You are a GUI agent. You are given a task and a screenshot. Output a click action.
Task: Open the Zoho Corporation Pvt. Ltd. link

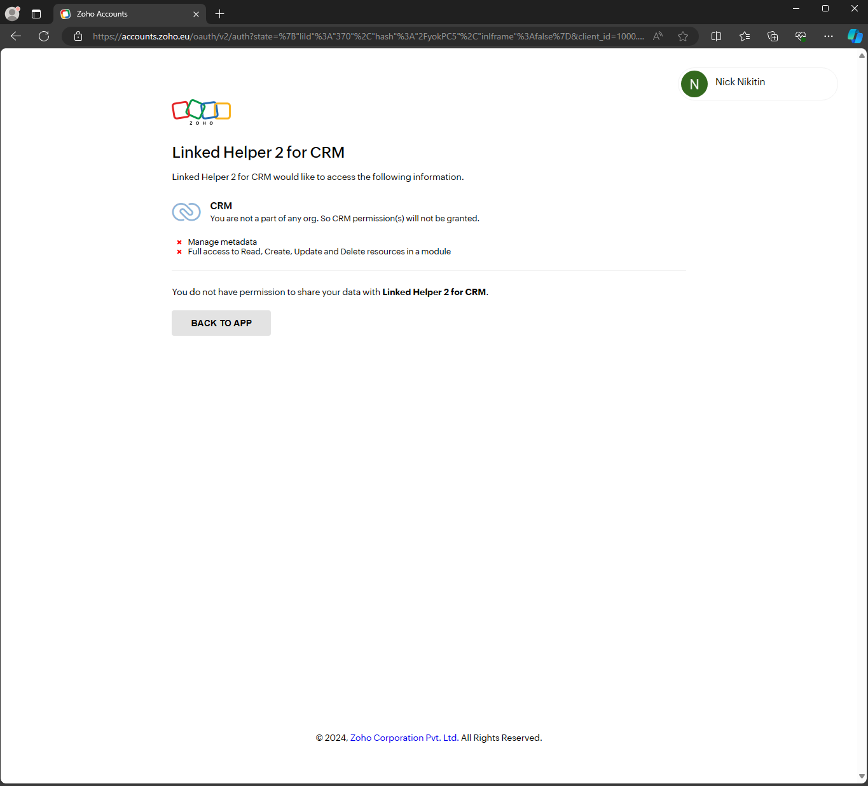tap(403, 738)
